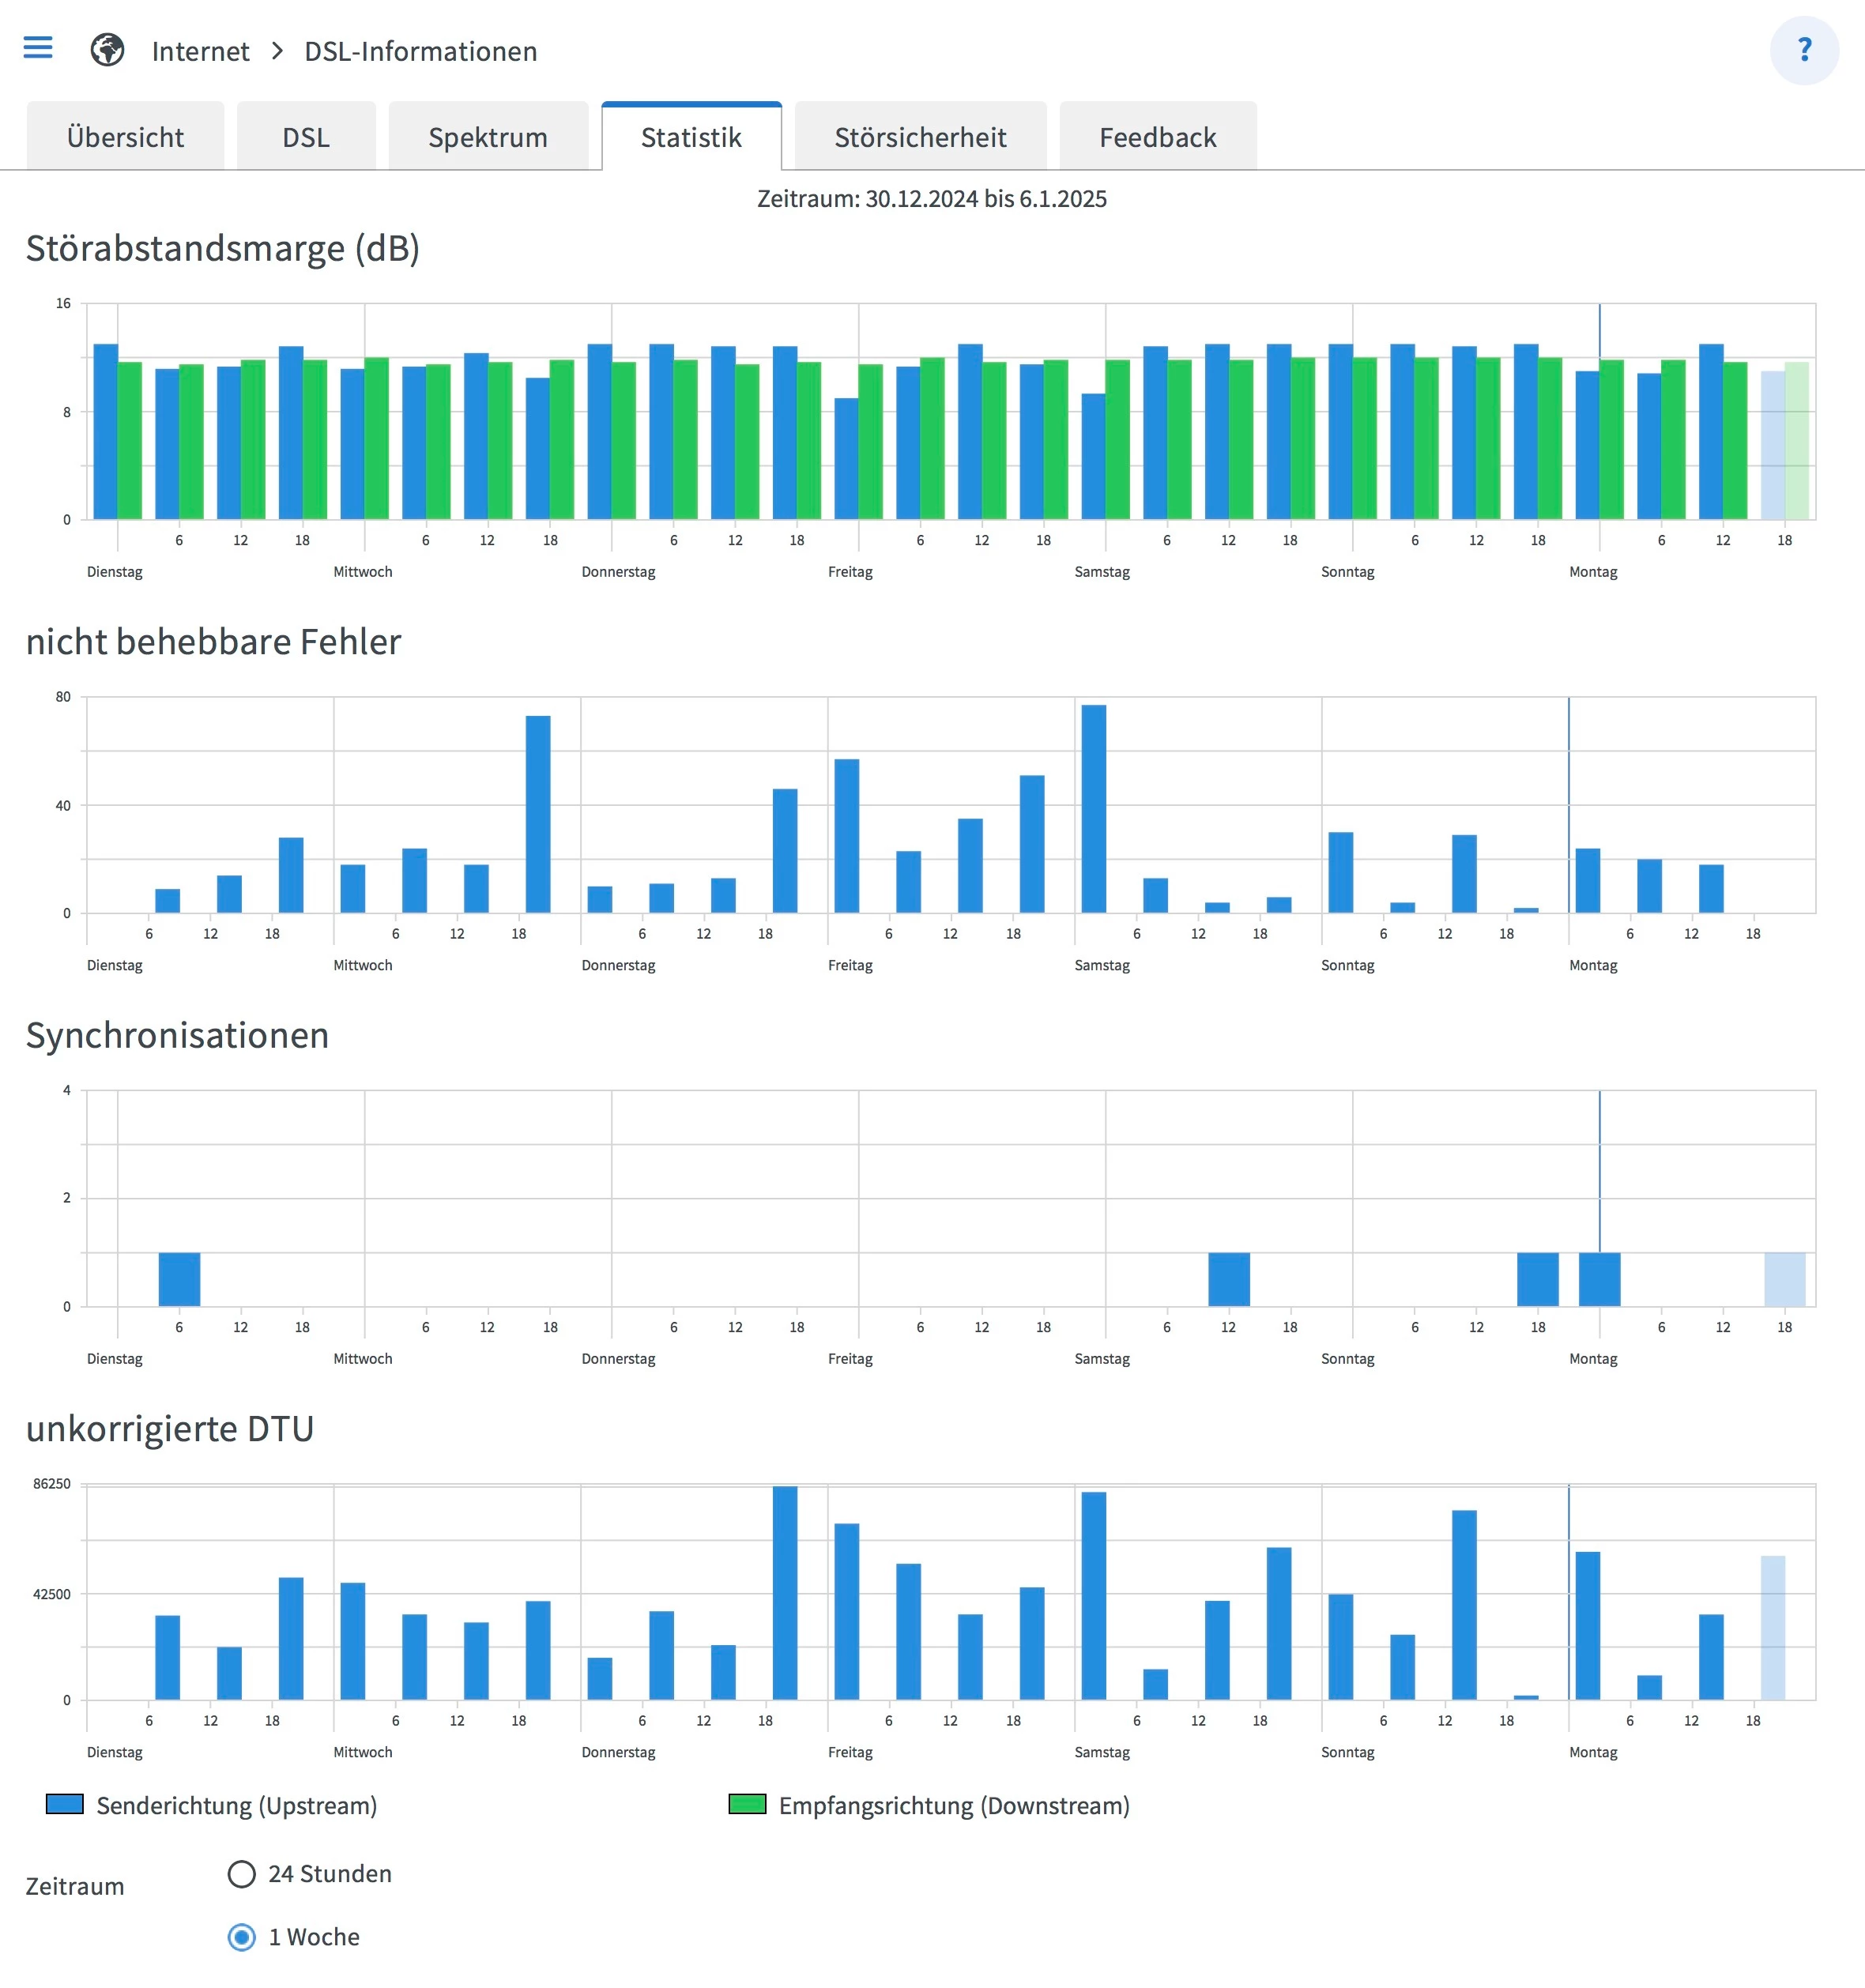Open the hamburger navigation menu

coord(38,47)
